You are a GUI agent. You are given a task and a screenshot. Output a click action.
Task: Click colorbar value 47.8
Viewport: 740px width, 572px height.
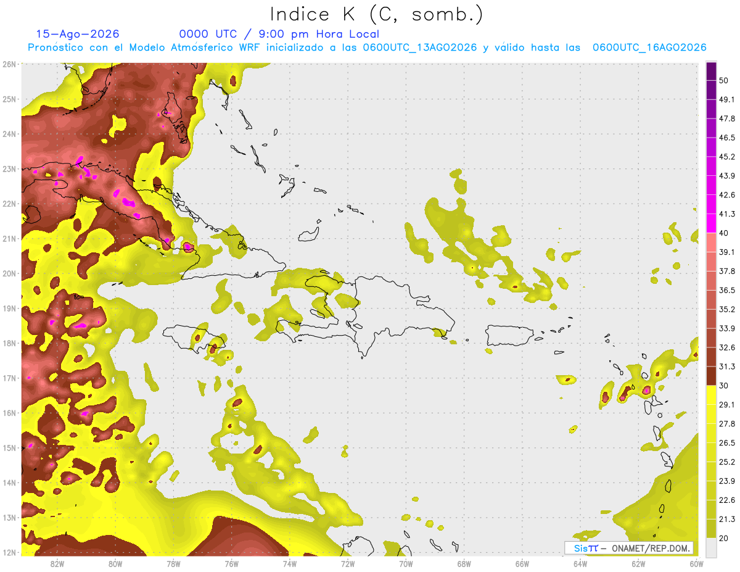[726, 118]
